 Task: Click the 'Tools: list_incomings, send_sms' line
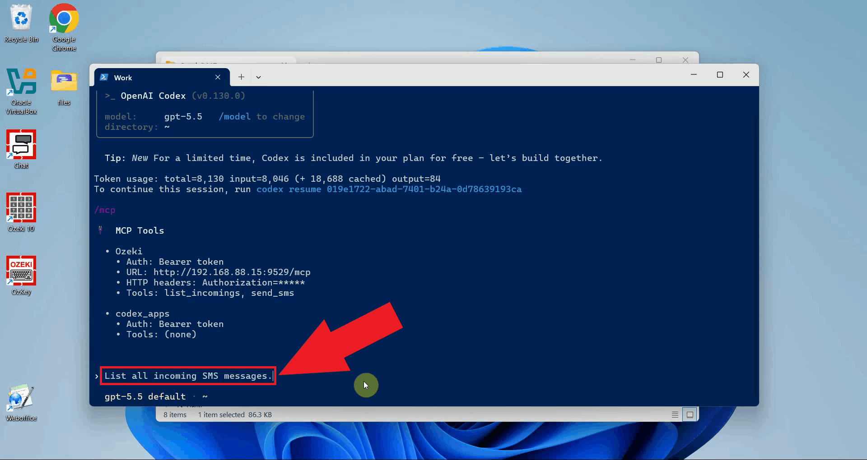click(x=210, y=293)
